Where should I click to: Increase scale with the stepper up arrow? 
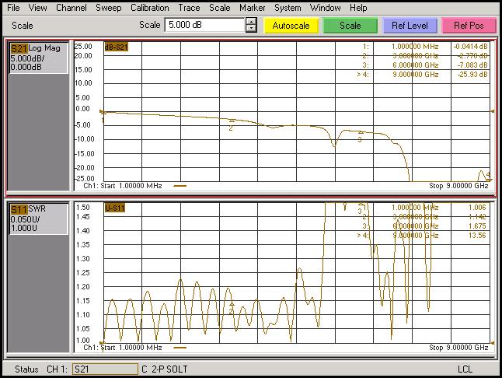tap(251, 22)
